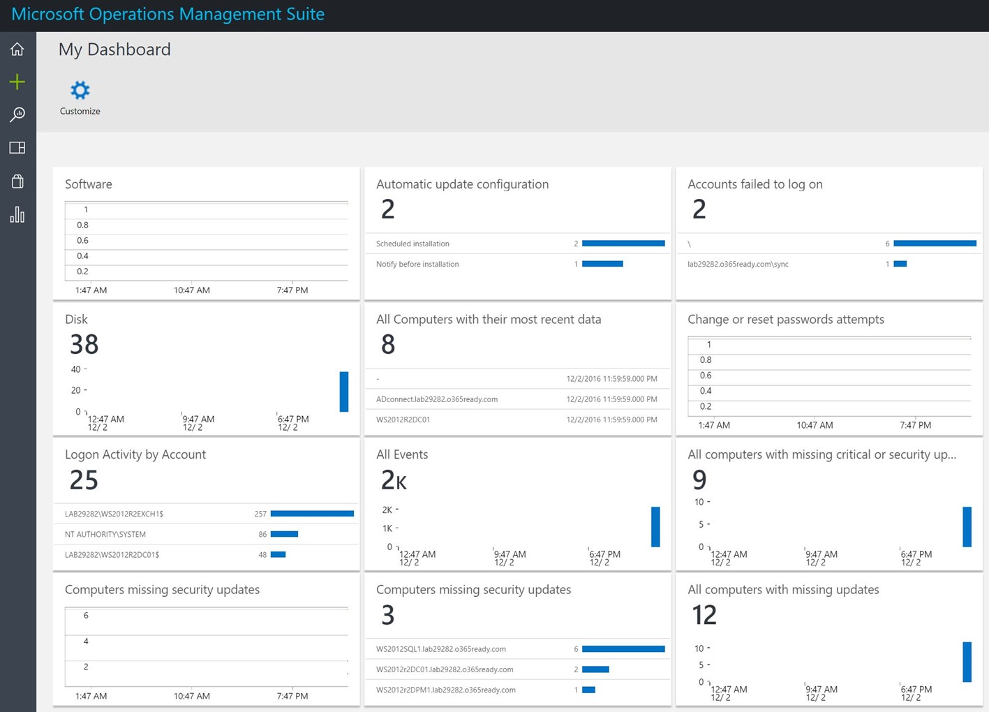Click the NT AUTHORITY\SYSTEM row
The image size is (989, 712).
[207, 534]
